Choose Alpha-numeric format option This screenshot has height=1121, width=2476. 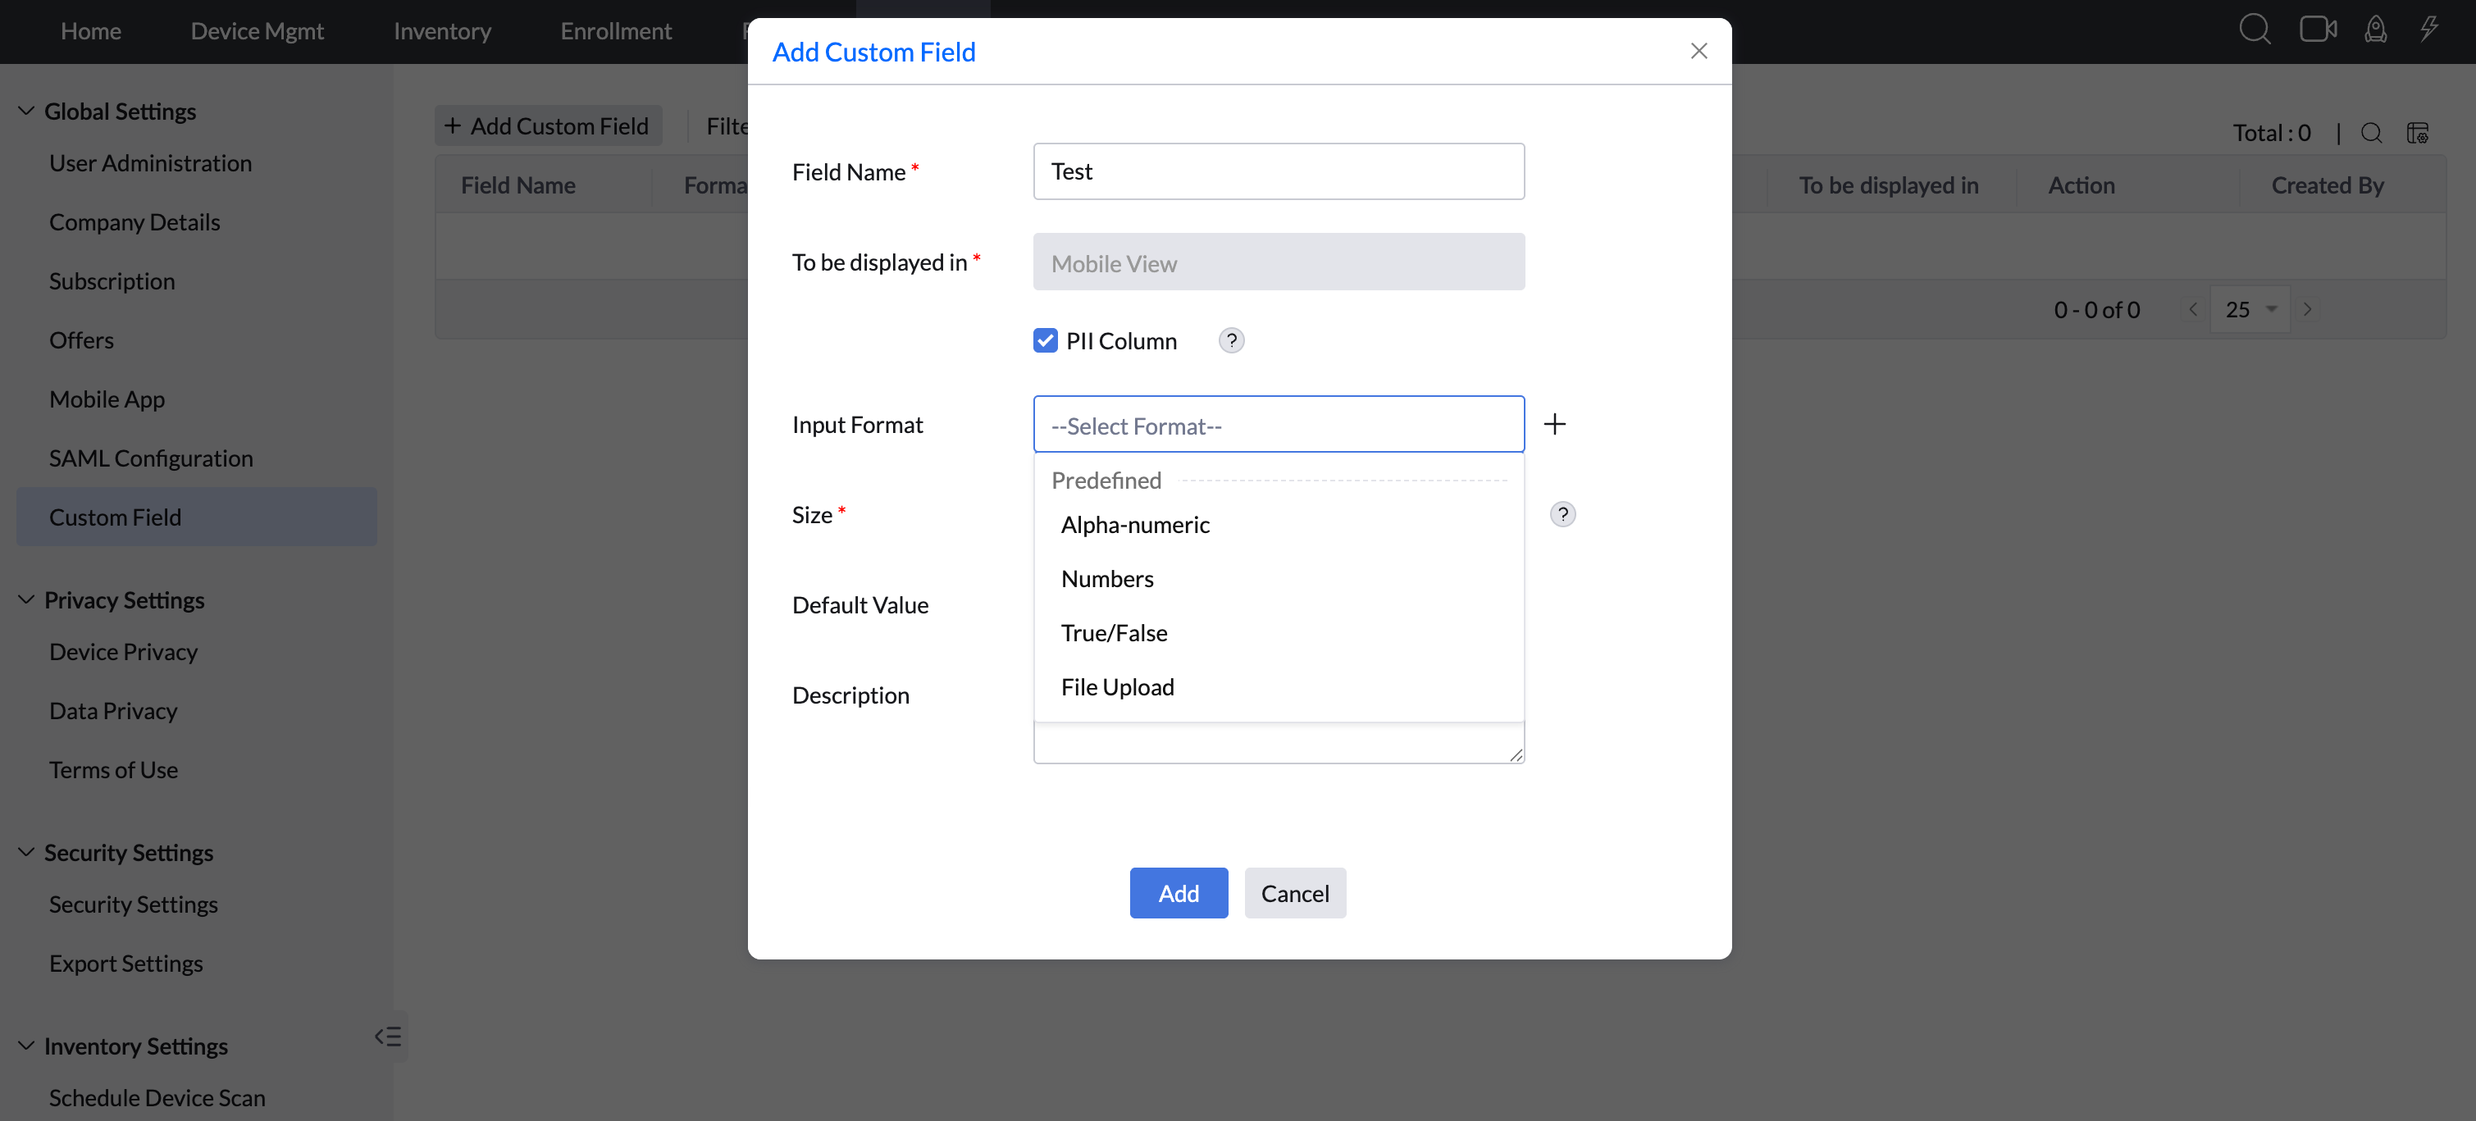click(x=1279, y=525)
